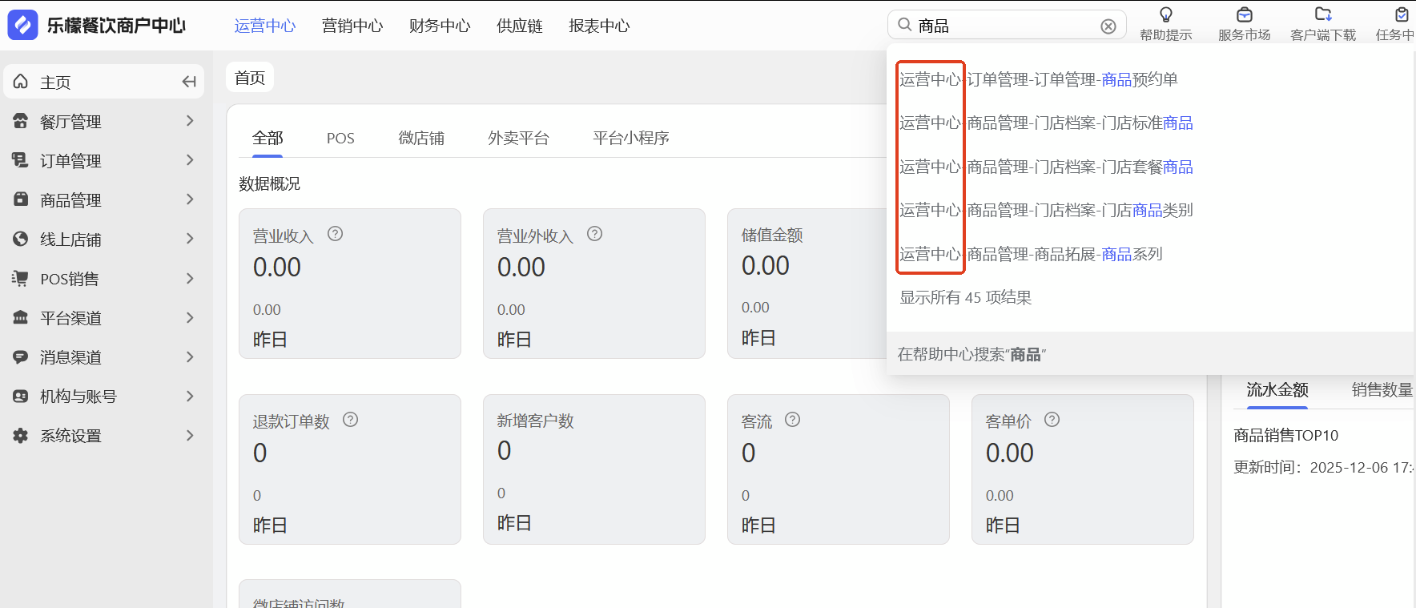This screenshot has width=1416, height=608.
Task: Click the help icon beside 营业外收入
Action: point(594,234)
